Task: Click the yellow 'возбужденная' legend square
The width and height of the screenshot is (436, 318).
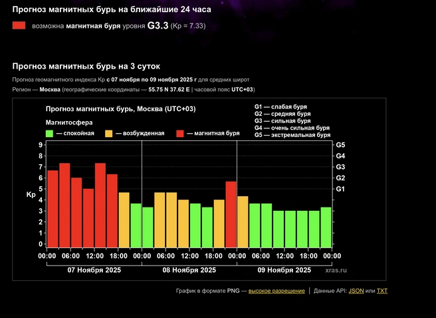Action: tap(109, 133)
